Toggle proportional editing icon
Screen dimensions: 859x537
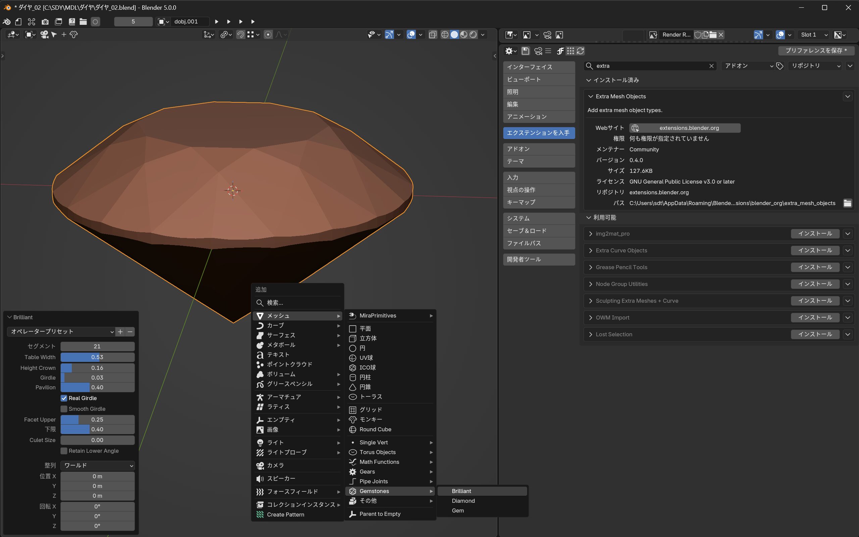pos(268,35)
